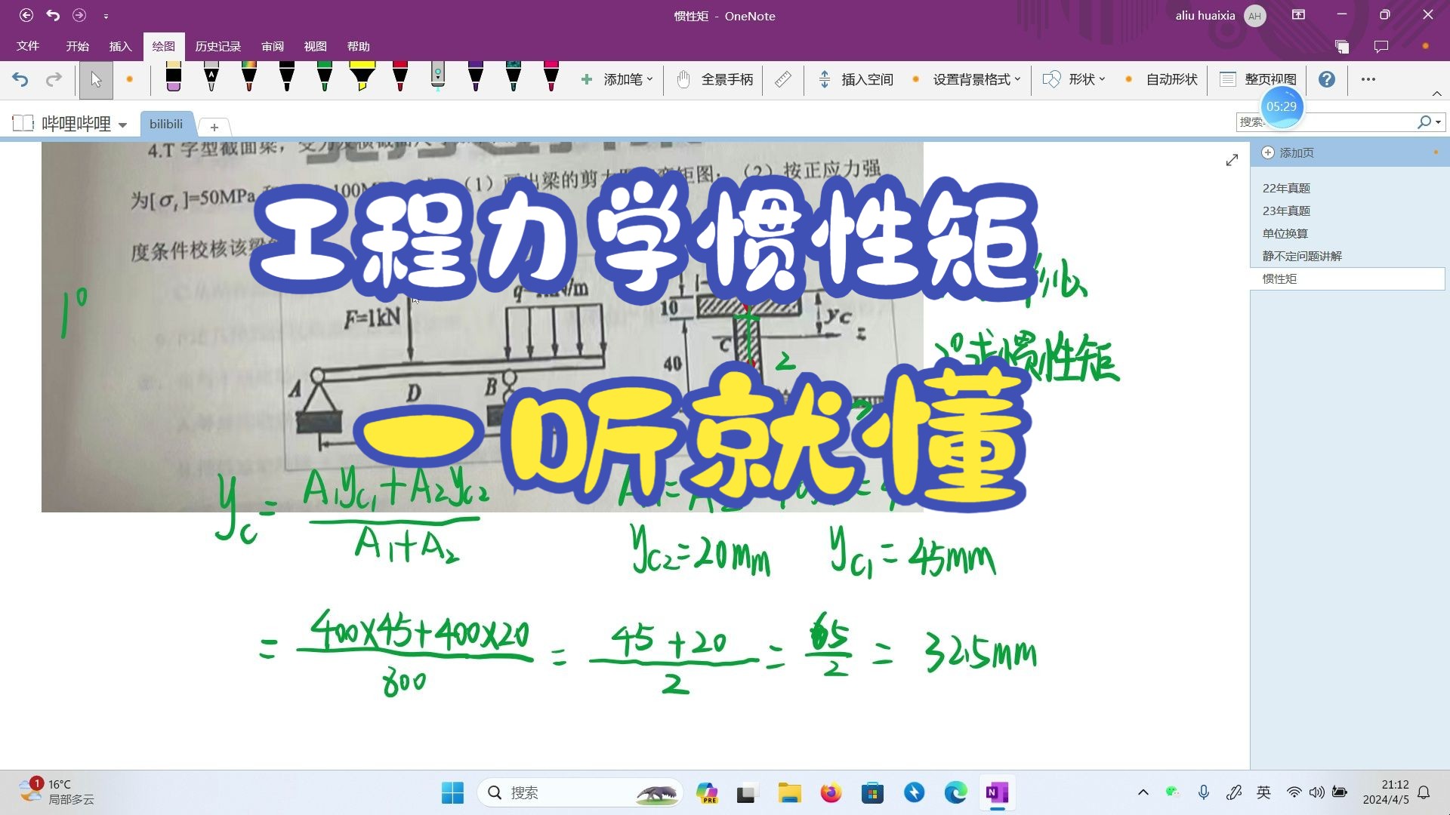Select the magenta pink pen
The width and height of the screenshot is (1450, 815).
pos(551,78)
